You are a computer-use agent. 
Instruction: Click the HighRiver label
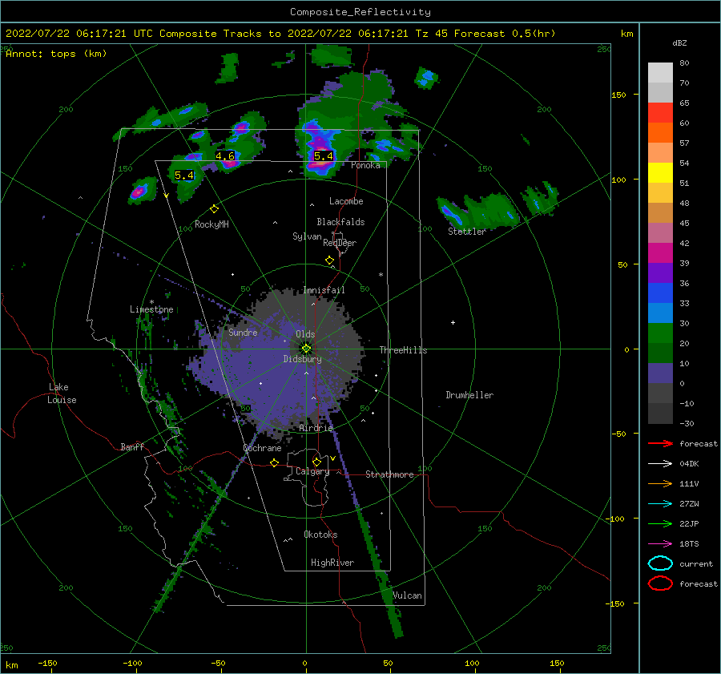coord(332,563)
